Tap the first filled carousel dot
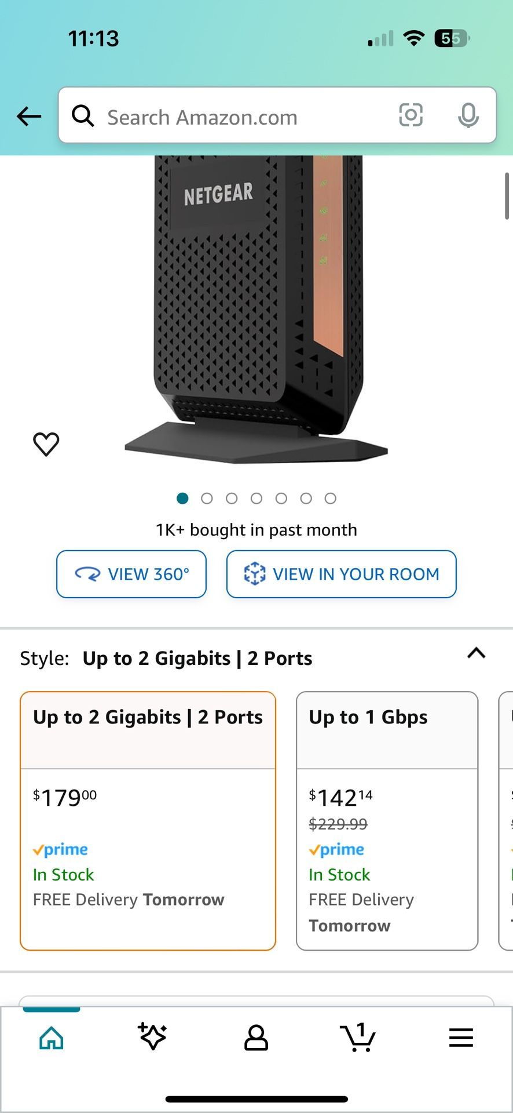Viewport: 513px width, 1113px height. tap(182, 498)
